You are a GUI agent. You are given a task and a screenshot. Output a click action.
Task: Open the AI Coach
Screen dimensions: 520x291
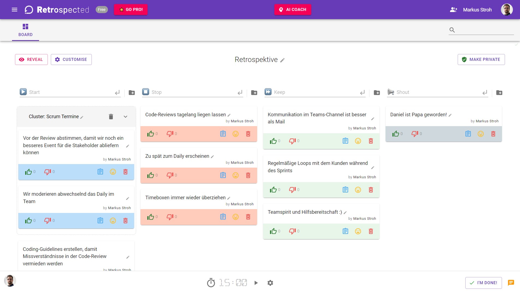[292, 10]
